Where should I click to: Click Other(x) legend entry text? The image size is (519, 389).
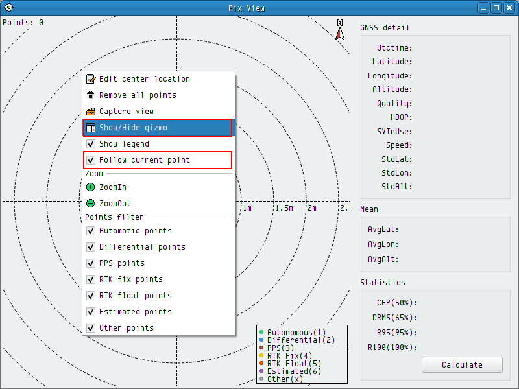285,379
